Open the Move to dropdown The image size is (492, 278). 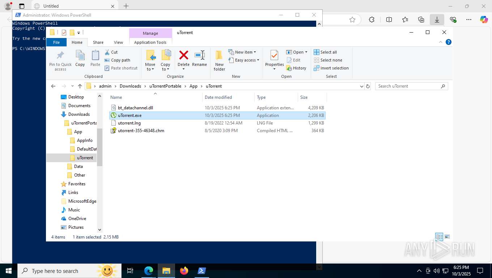tap(150, 67)
